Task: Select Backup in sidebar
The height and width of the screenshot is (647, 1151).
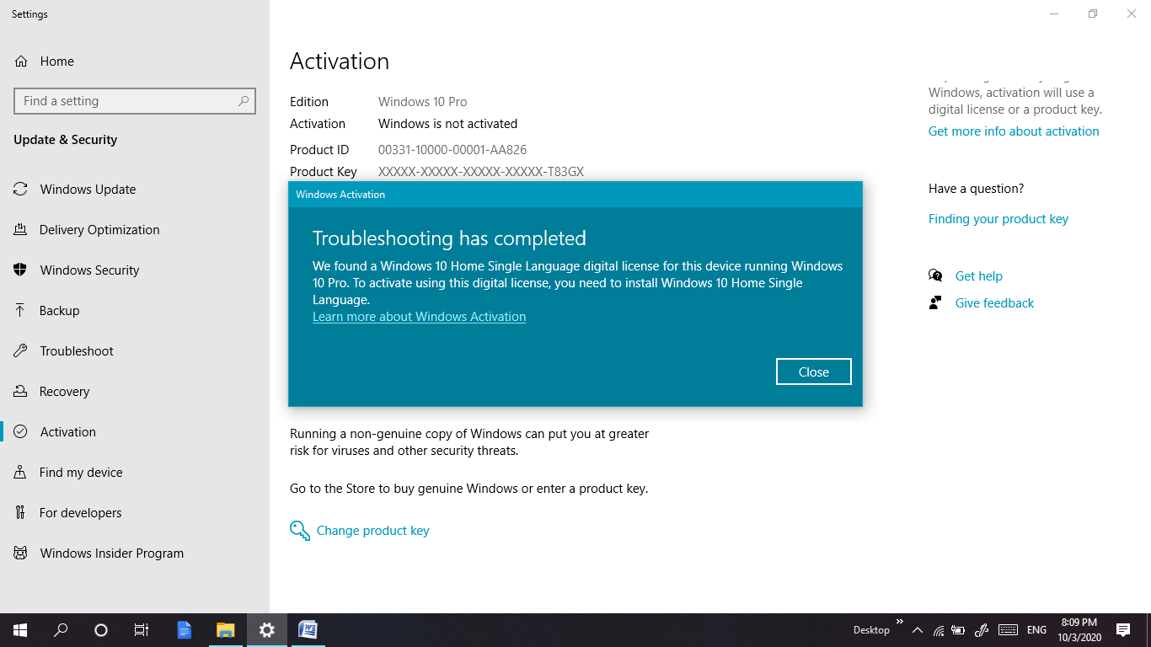Action: [59, 311]
